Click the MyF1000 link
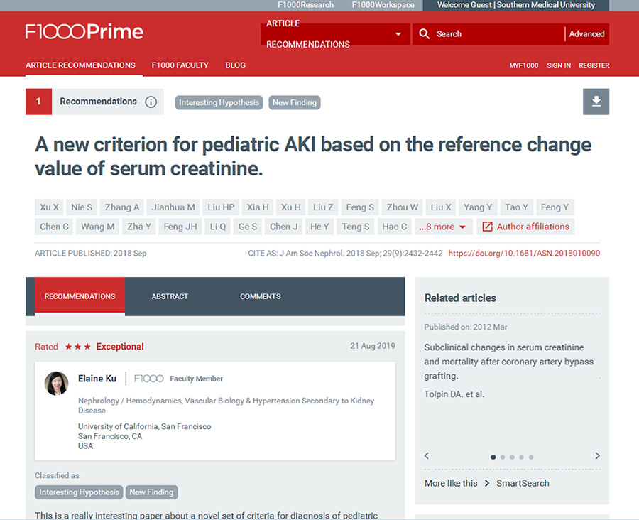The height and width of the screenshot is (520, 639). click(524, 65)
